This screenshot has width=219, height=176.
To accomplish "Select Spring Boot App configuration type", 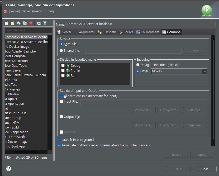I will point(15,146).
